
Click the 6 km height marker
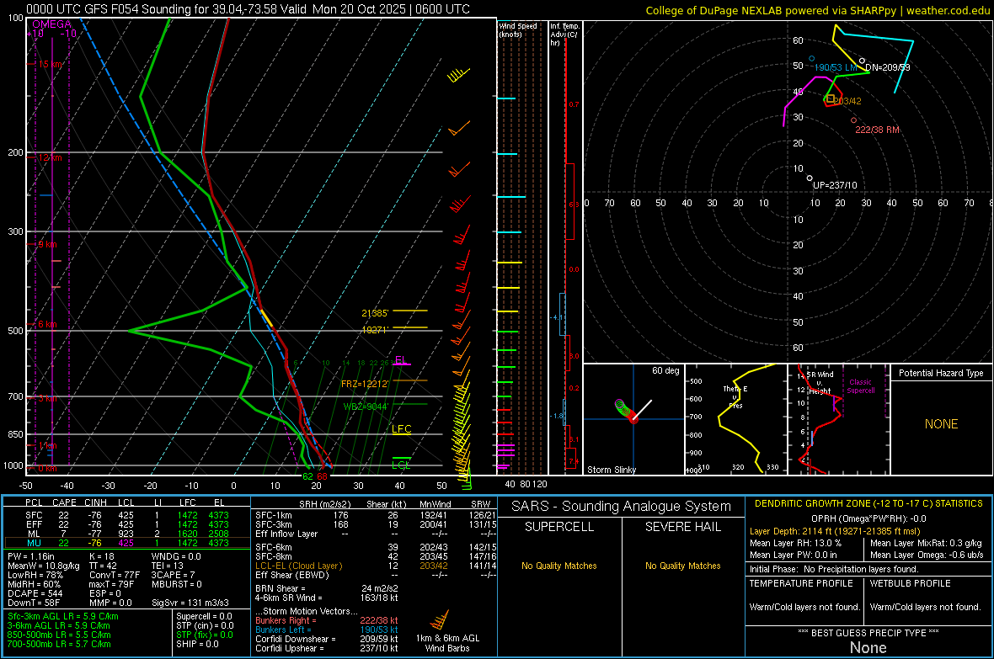(x=47, y=324)
